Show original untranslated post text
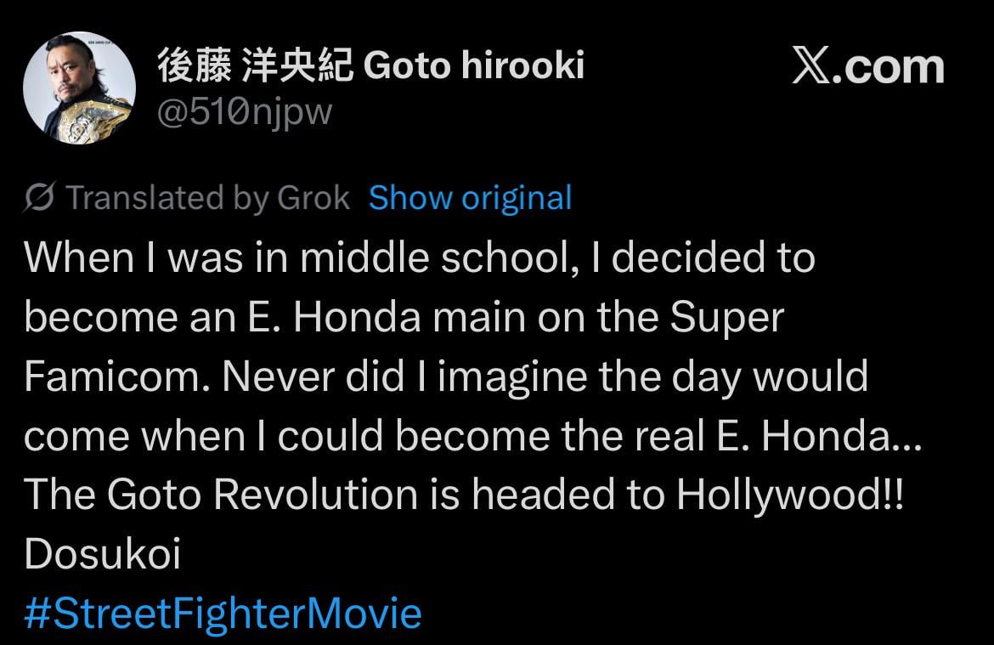 click(470, 198)
